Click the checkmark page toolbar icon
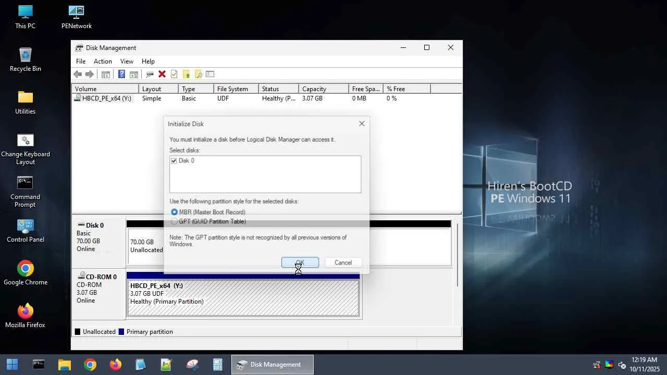The image size is (667, 375). 174,74
